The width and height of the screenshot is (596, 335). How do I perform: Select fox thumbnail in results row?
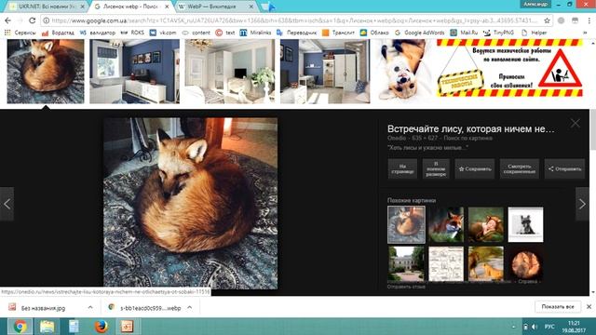point(46,71)
